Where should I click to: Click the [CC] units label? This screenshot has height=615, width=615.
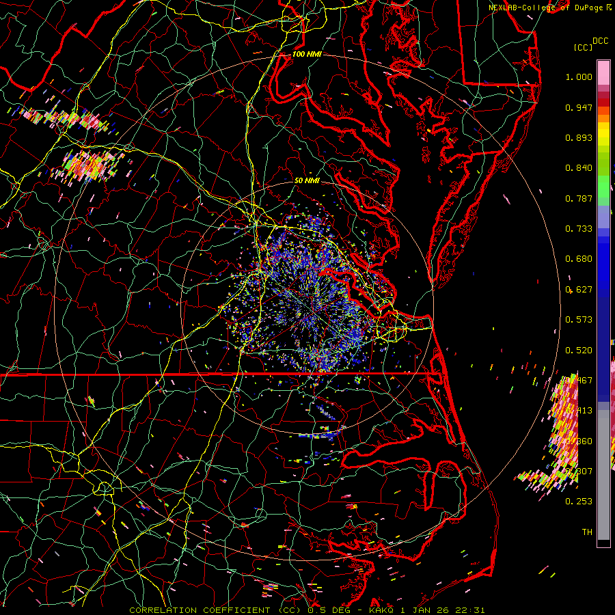(583, 47)
